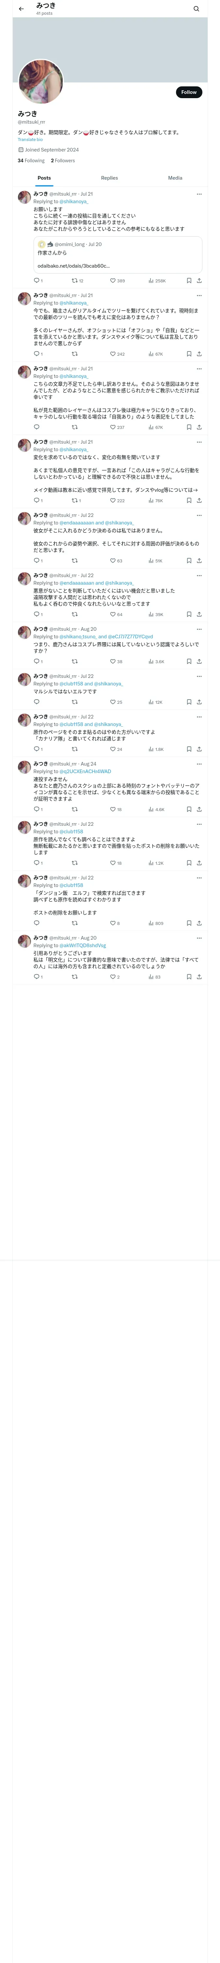
Task: Bookmark the Aug 24 post
Action: (x=189, y=809)
